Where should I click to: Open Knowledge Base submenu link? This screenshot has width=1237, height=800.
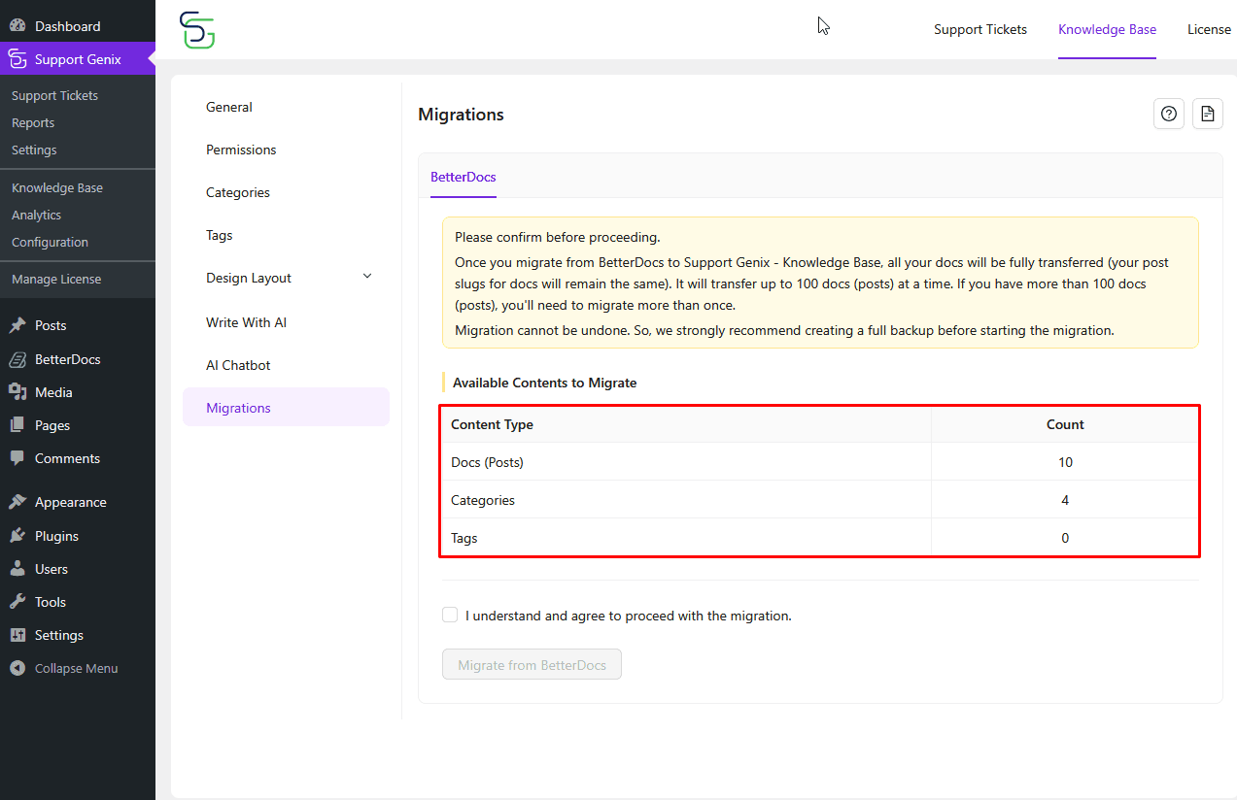tap(57, 187)
